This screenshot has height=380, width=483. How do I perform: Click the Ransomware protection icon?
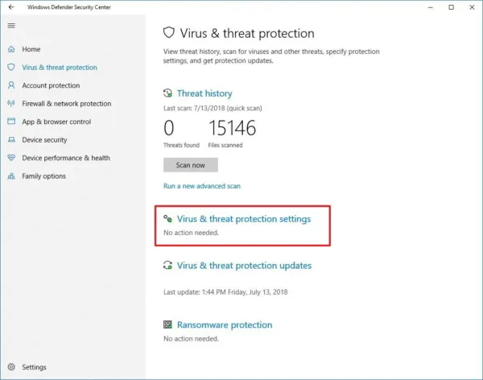click(x=167, y=324)
